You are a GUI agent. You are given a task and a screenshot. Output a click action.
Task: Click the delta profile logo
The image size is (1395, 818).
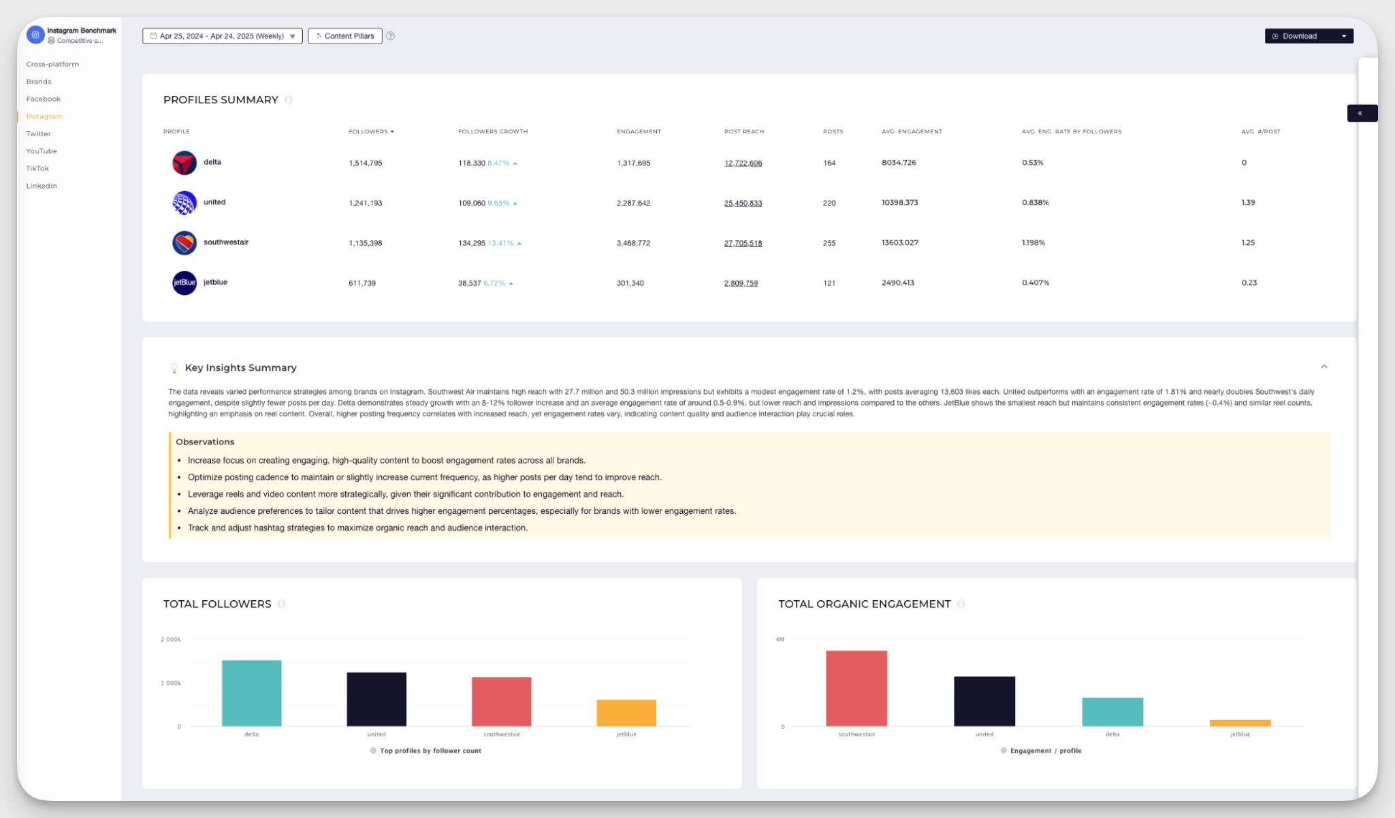pyautogui.click(x=185, y=163)
